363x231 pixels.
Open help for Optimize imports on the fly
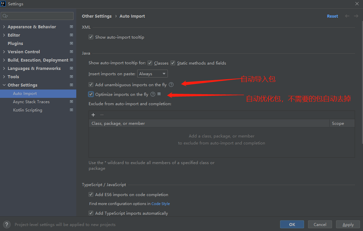click(x=153, y=94)
